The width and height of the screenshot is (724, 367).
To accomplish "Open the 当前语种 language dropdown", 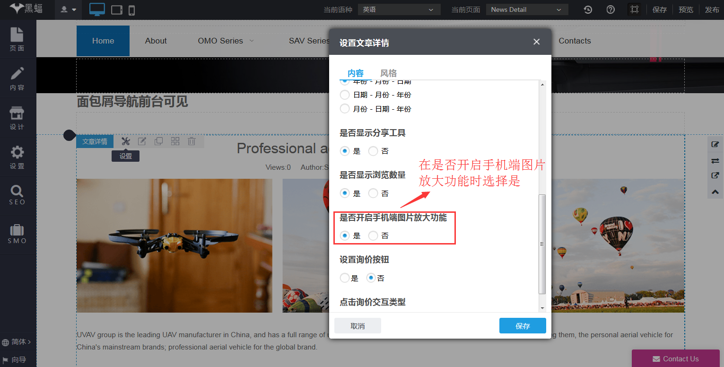I will [x=399, y=9].
